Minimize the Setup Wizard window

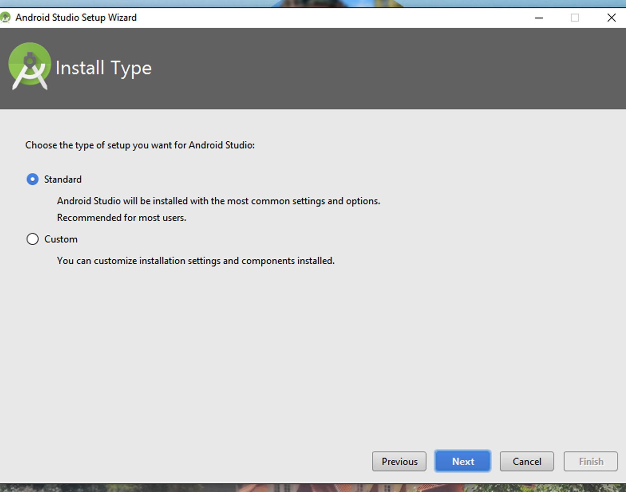point(539,18)
